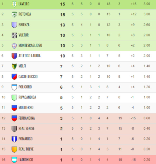Click rank number 16 in last row
Screen dimensions: 156x164
[3, 160]
